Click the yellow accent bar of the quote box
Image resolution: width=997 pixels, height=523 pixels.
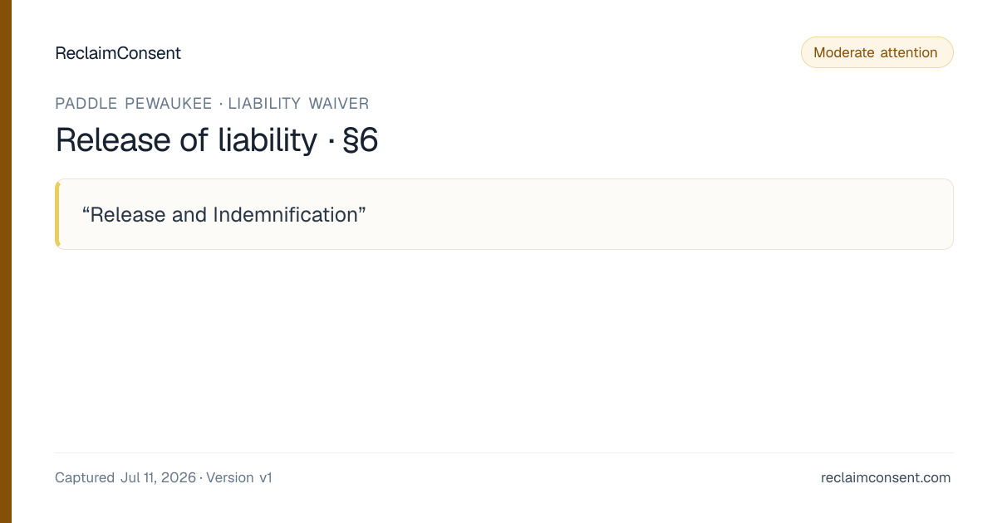click(57, 214)
